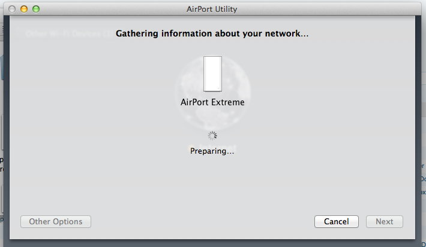The image size is (426, 247).
Task: Click the Gathering information heading text
Action: [212, 33]
